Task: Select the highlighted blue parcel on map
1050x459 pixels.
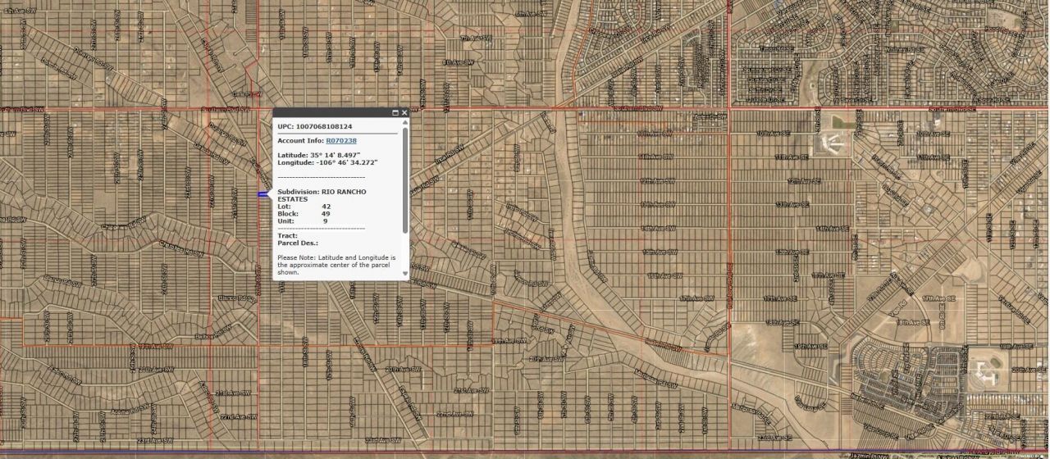Action: (263, 194)
